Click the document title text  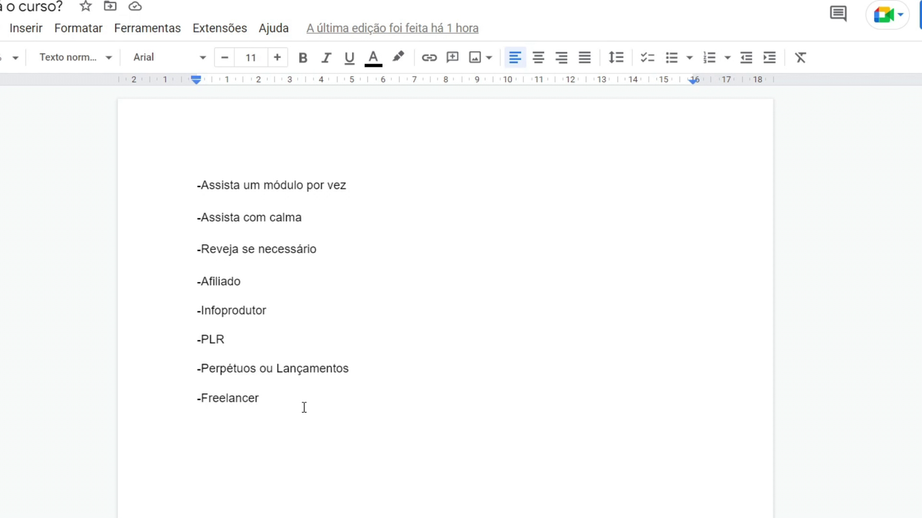31,7
